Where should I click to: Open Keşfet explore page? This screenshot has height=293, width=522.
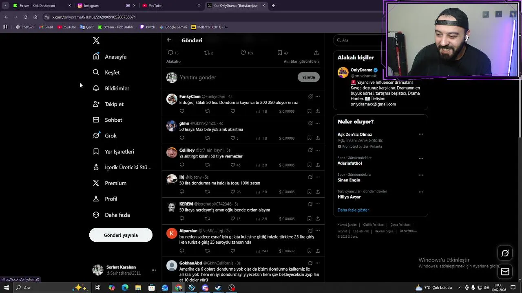tap(106, 72)
